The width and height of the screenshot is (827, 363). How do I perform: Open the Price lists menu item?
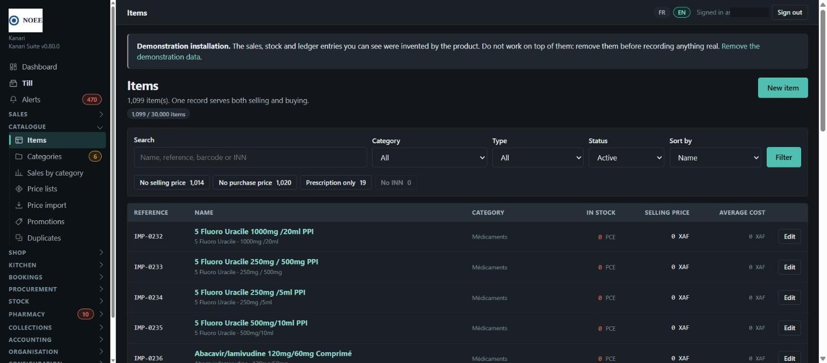click(x=58, y=189)
